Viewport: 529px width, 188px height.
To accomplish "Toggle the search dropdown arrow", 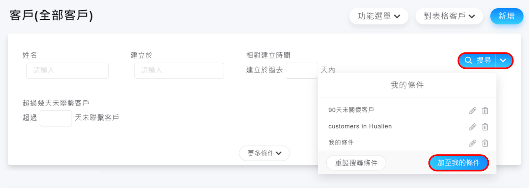I will [503, 60].
